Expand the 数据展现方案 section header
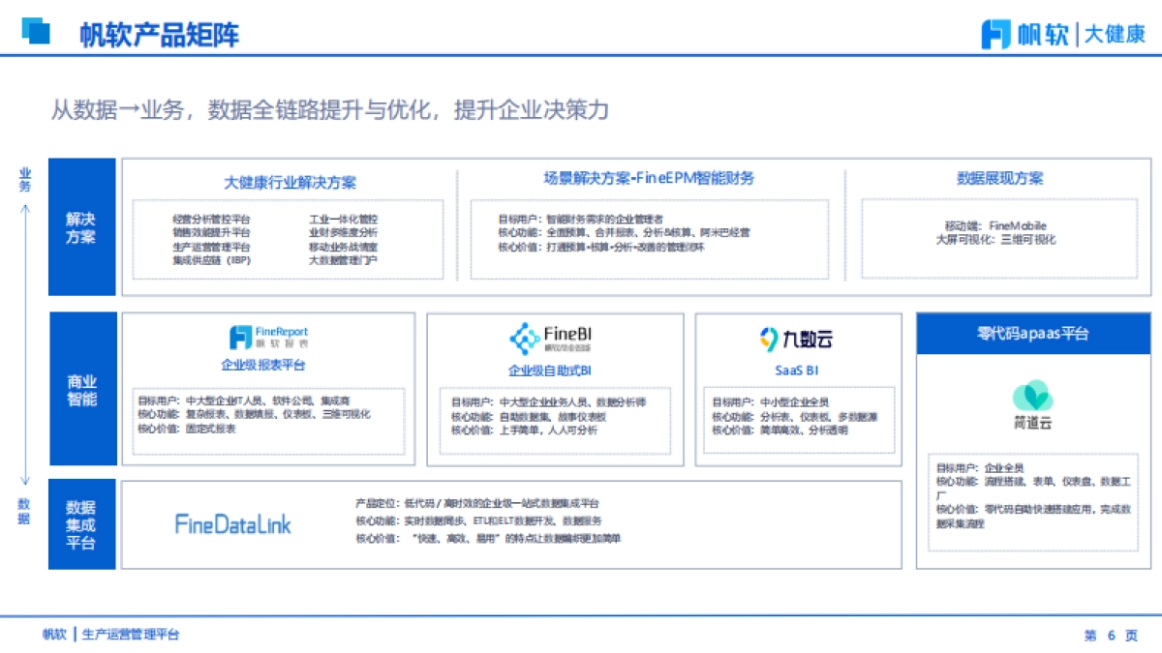Image resolution: width=1162 pixels, height=653 pixels. tap(998, 178)
